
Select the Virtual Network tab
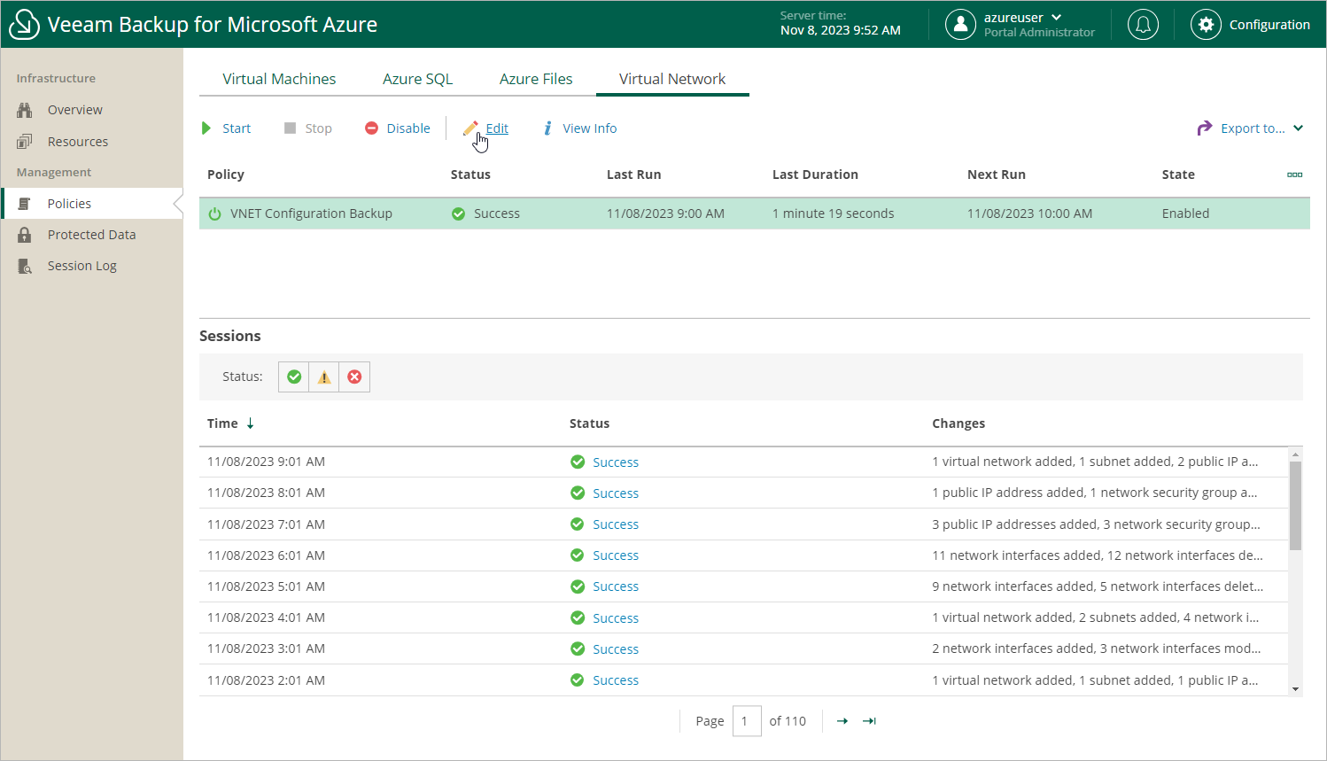pyautogui.click(x=672, y=79)
